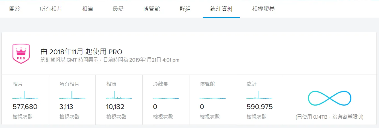Go to the 最愛 tab
This screenshot has width=379, height=128.
(118, 9)
